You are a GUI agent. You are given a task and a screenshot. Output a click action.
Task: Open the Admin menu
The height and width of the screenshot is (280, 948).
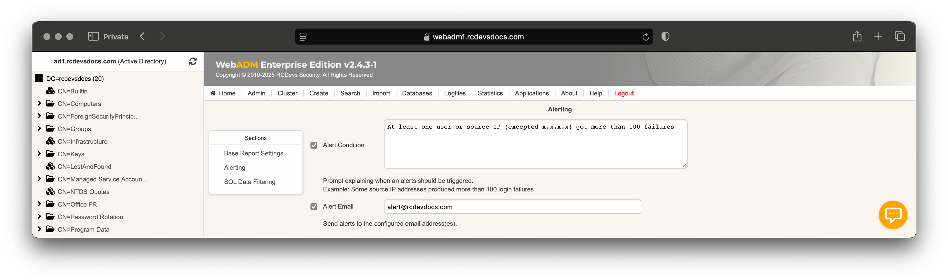point(256,93)
